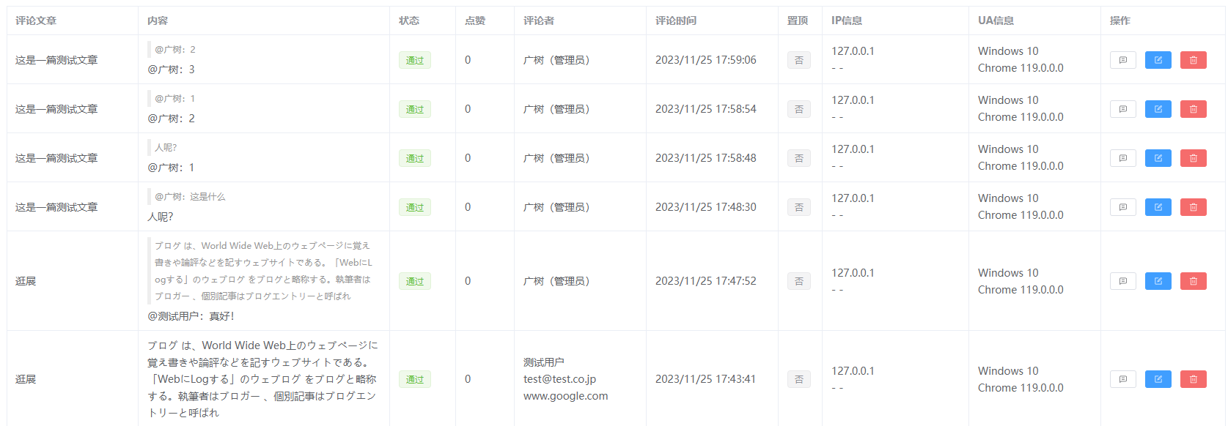
Task: Open edit for the 17:43:41 comment
Action: pyautogui.click(x=1158, y=379)
